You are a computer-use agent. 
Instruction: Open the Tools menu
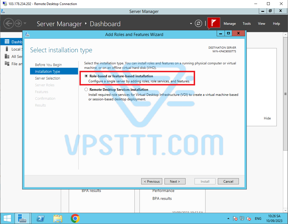pyautogui.click(x=246, y=24)
